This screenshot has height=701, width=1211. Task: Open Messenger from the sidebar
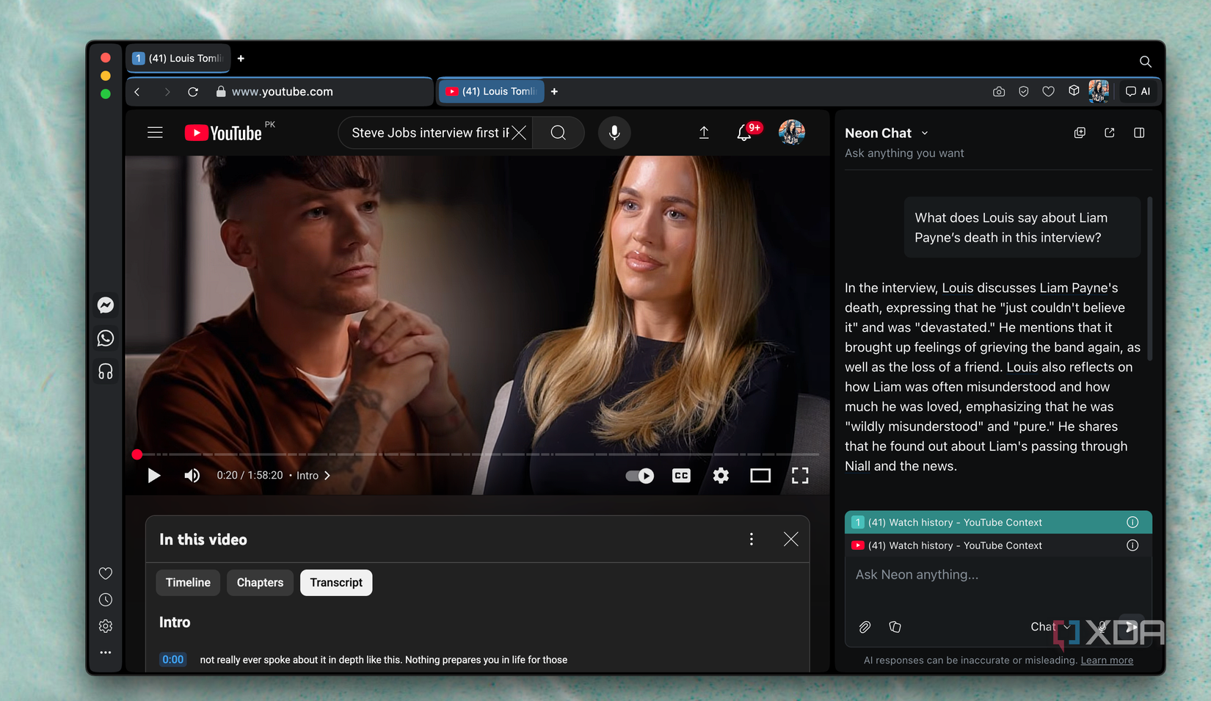click(106, 305)
